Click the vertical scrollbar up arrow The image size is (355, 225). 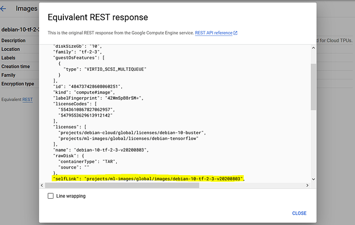[313, 48]
